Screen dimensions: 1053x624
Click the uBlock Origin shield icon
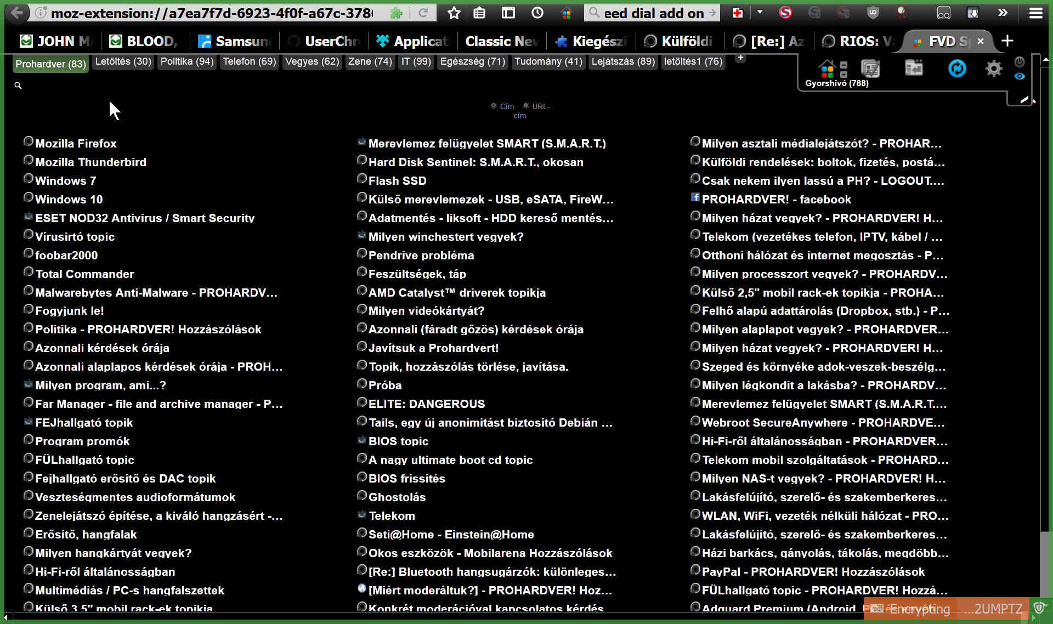[x=873, y=13]
